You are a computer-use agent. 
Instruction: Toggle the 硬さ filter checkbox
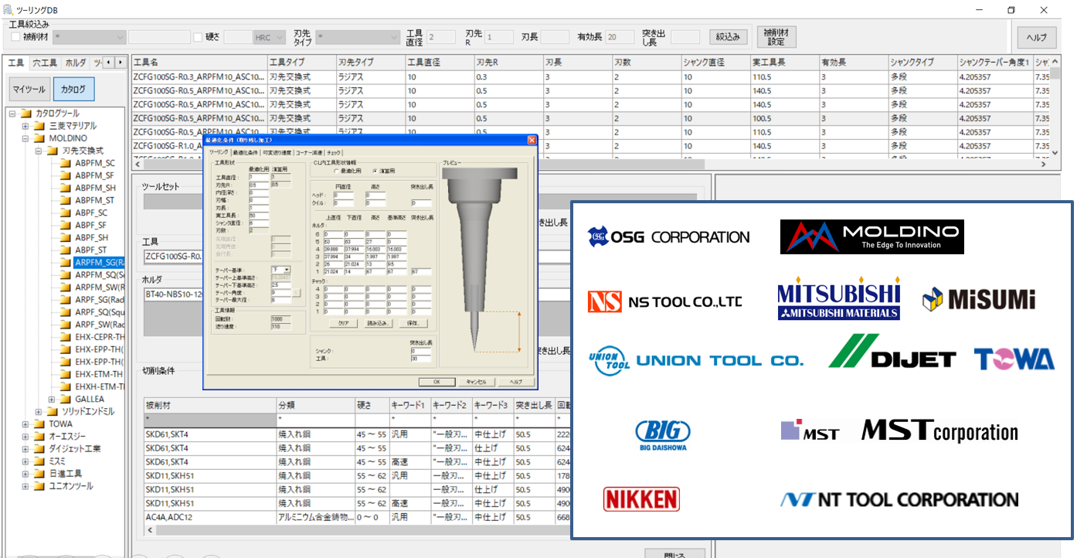tap(199, 37)
